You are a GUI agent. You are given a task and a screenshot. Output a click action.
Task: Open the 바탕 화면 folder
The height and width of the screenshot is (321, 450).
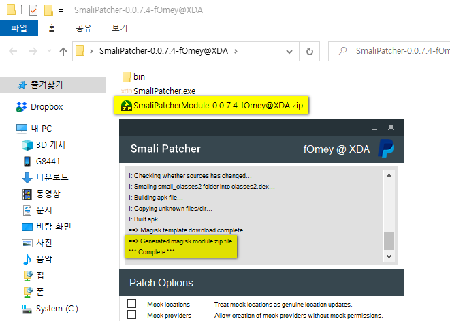click(x=46, y=227)
